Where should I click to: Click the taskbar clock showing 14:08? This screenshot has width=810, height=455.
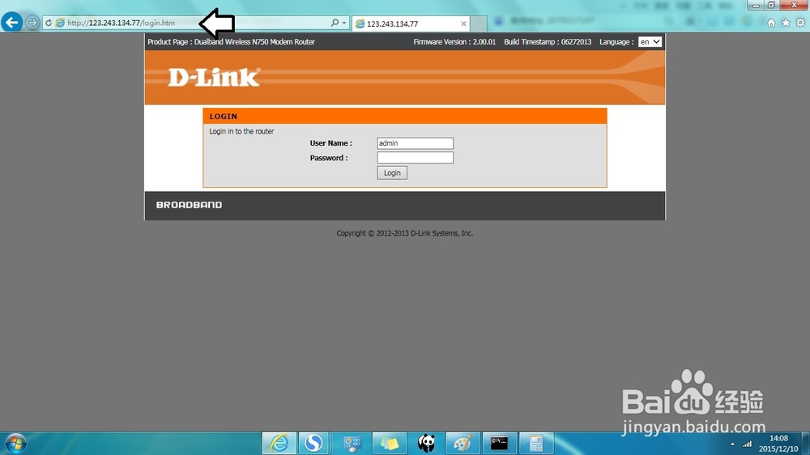(778, 444)
